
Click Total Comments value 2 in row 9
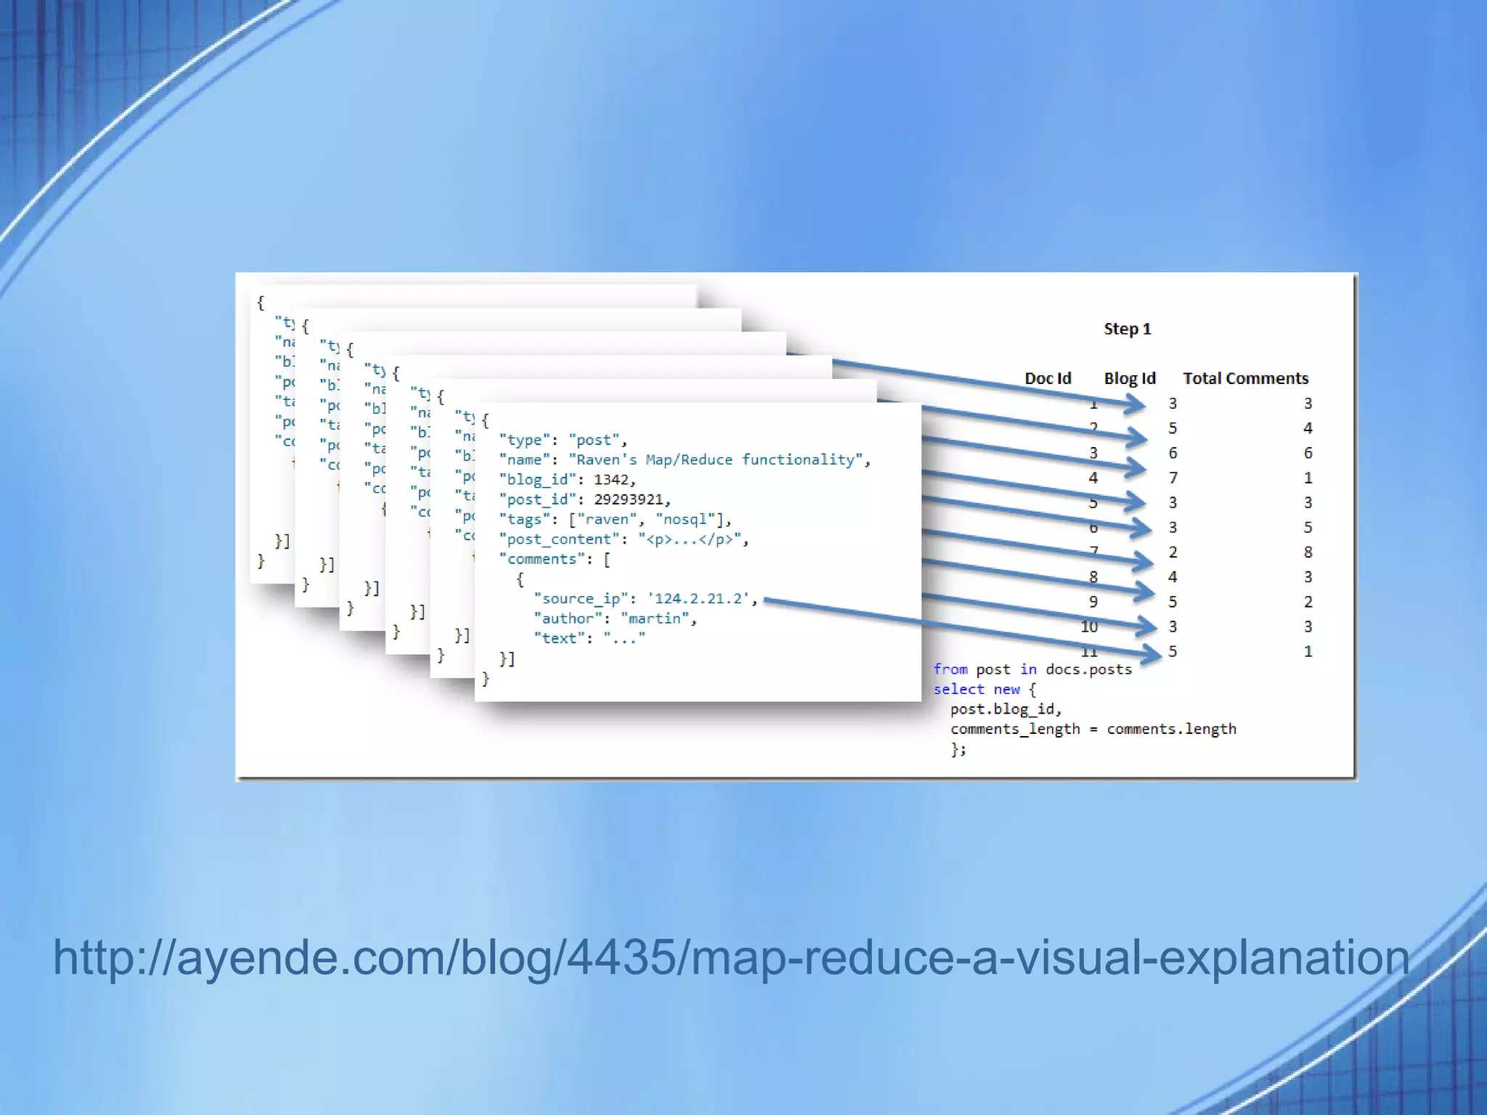coord(1308,602)
